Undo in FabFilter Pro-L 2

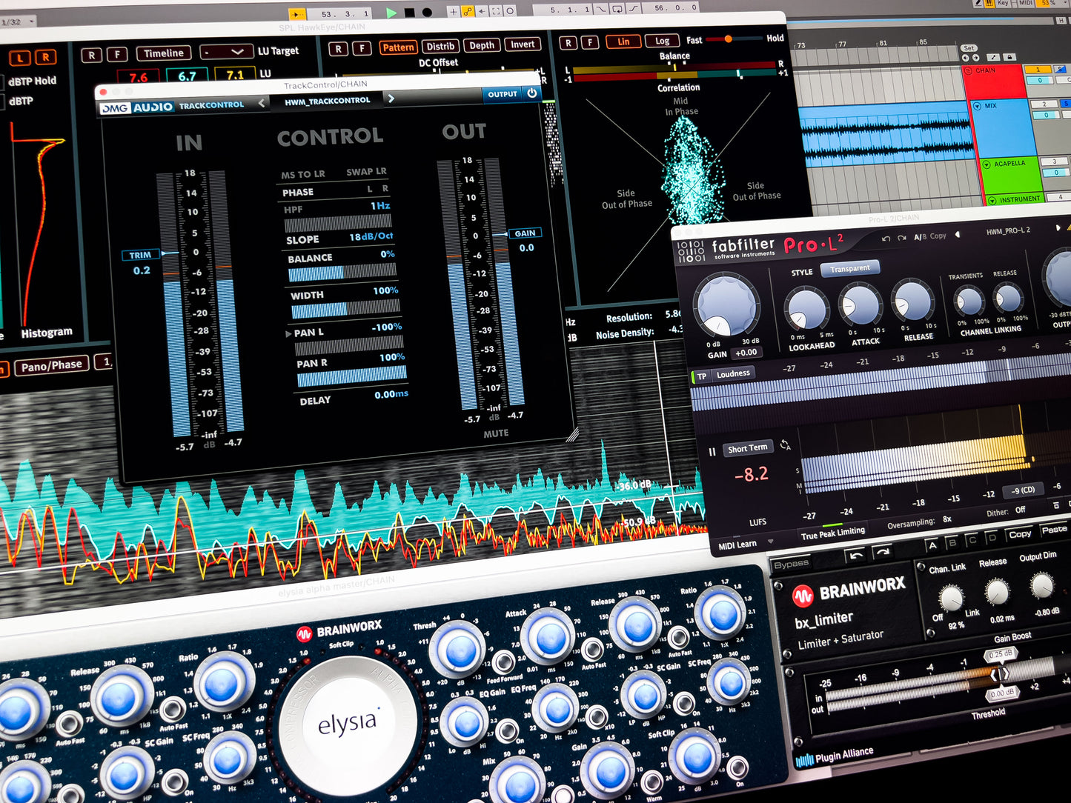click(x=886, y=239)
